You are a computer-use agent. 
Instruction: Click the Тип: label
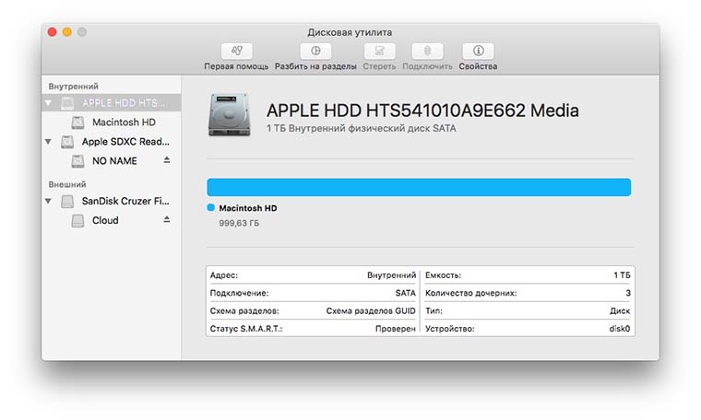point(434,311)
